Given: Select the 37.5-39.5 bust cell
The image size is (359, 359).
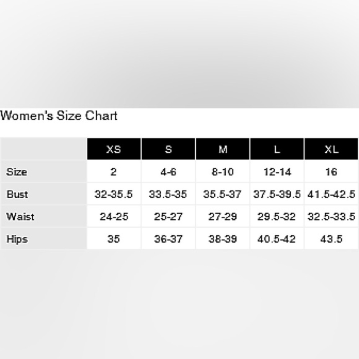Looking at the screenshot, I should (x=277, y=194).
